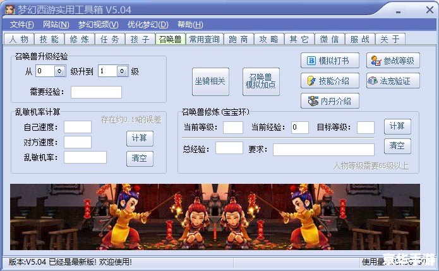
Task: Switch to the 跑商 tab
Action: click(239, 39)
